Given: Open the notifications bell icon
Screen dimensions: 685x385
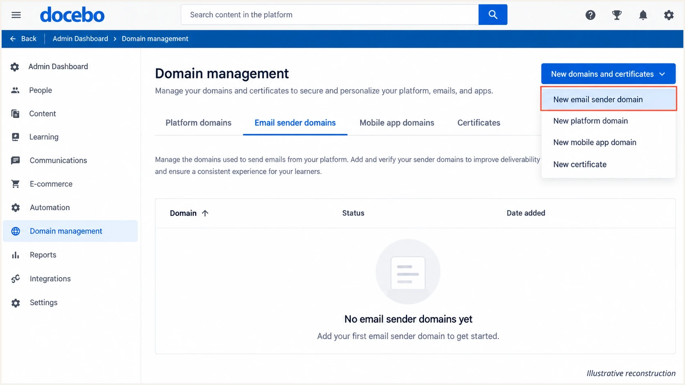Looking at the screenshot, I should (x=643, y=15).
